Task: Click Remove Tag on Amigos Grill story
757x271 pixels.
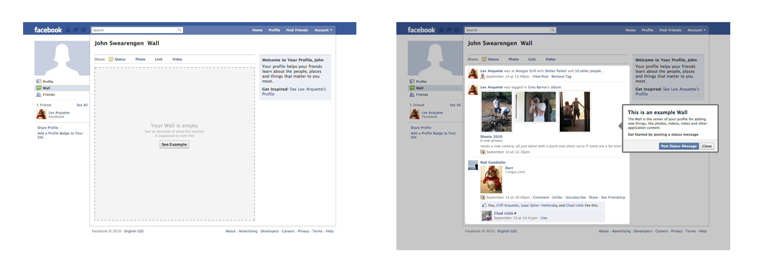Action: (561, 76)
